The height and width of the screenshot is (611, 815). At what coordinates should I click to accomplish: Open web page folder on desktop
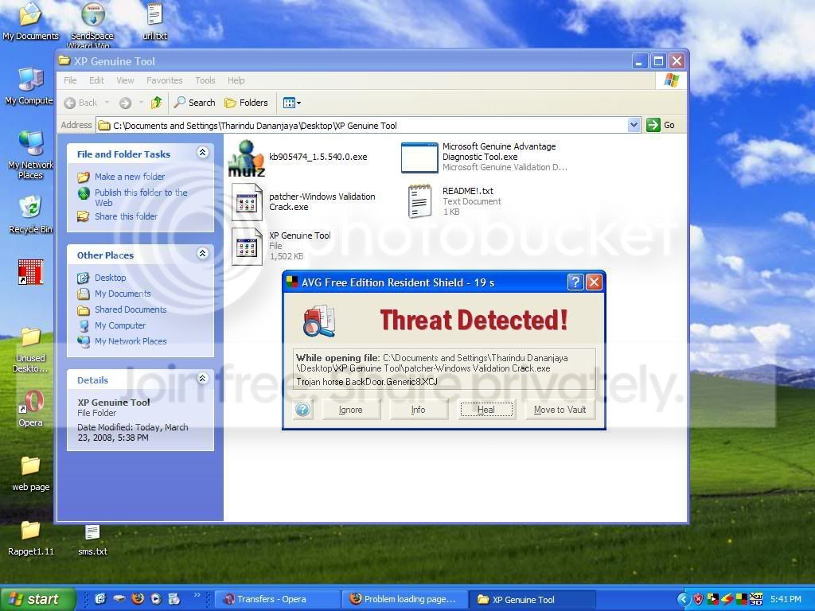[30, 466]
